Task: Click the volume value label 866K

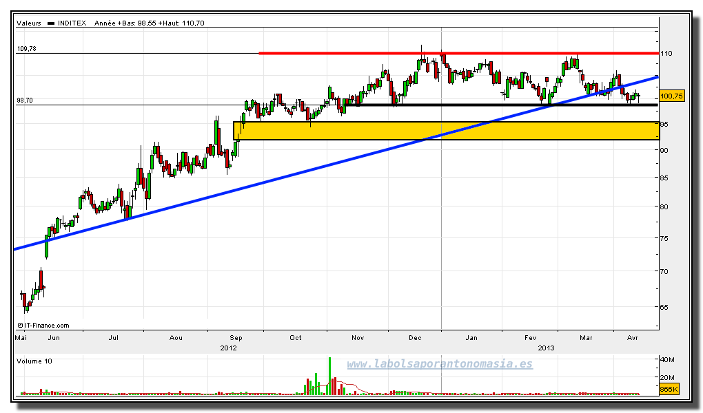Action: tap(669, 390)
